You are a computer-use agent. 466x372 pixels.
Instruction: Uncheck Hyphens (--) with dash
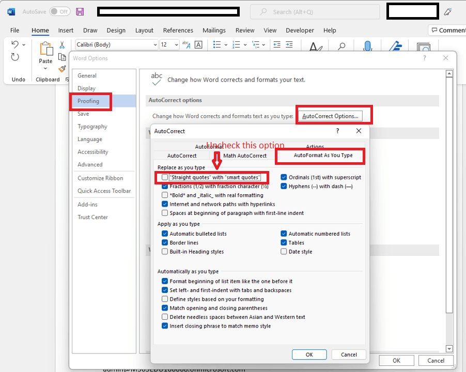coord(284,187)
